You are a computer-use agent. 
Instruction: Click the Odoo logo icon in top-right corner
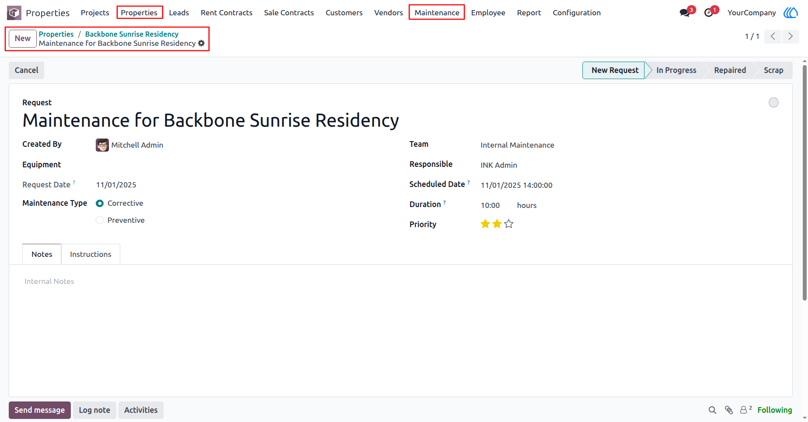[x=791, y=13]
